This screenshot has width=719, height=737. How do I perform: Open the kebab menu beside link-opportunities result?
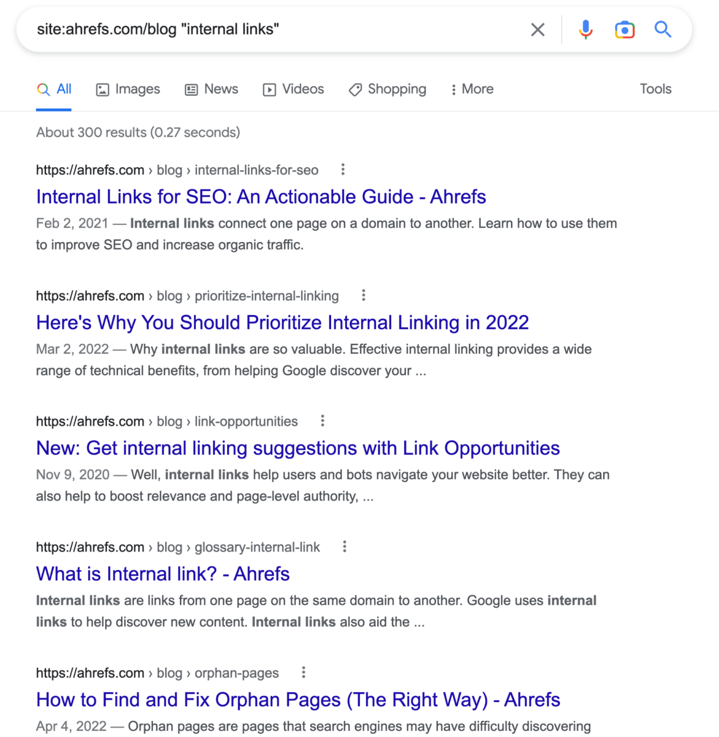(x=322, y=421)
